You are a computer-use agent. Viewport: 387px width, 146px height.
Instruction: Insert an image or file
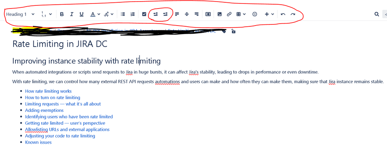point(219,14)
